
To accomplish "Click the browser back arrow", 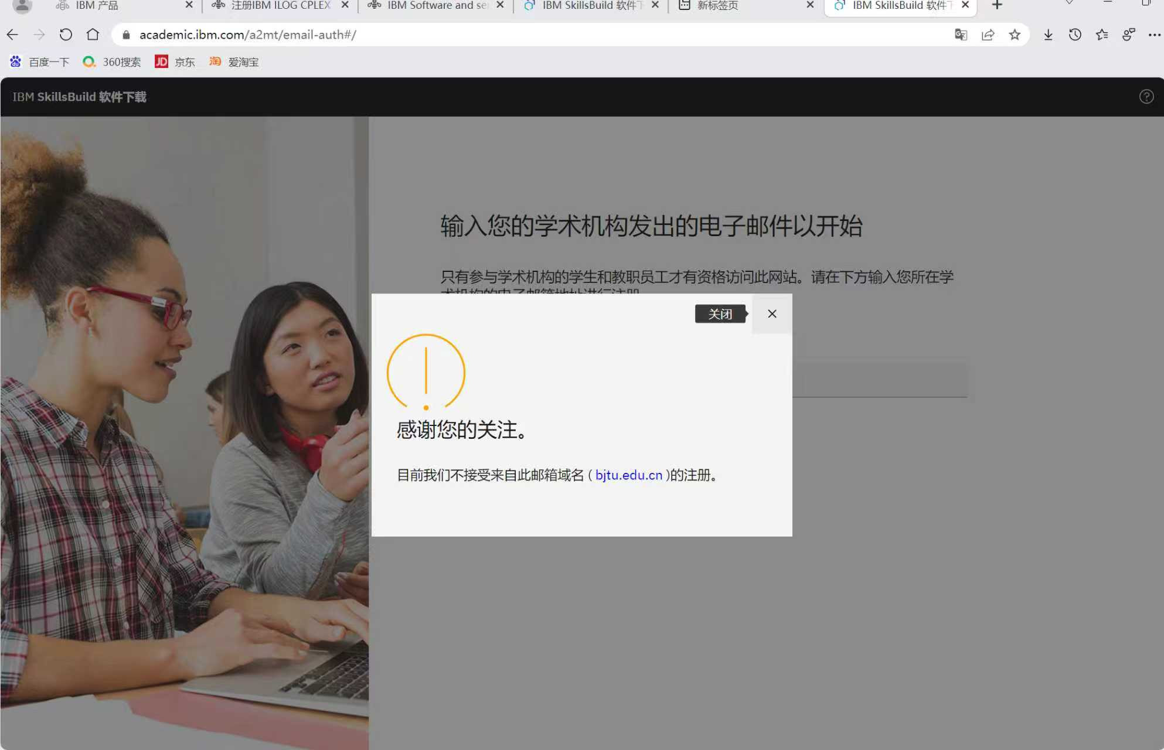I will (x=12, y=35).
